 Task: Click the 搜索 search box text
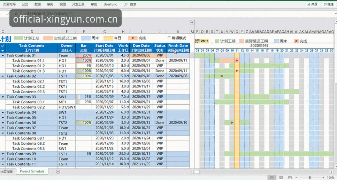point(133,4)
